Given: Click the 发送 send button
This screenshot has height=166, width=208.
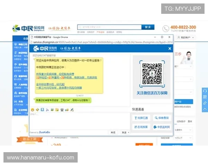Looking at the screenshot, I should pyautogui.click(x=124, y=132).
